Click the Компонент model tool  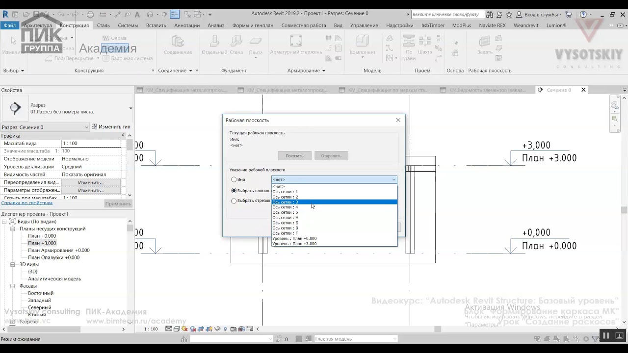362,45
